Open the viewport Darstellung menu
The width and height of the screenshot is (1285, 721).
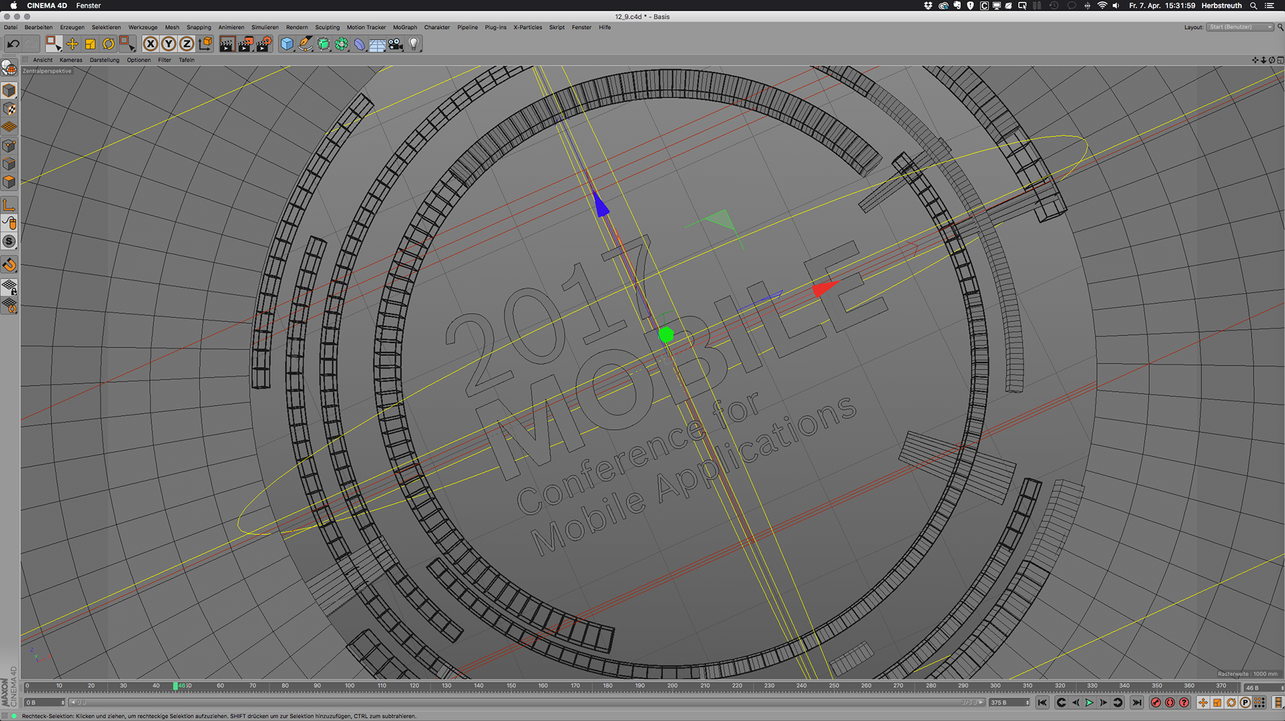[104, 60]
